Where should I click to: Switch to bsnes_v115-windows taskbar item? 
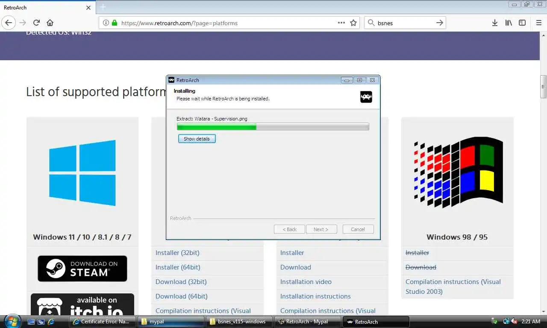tap(239, 322)
